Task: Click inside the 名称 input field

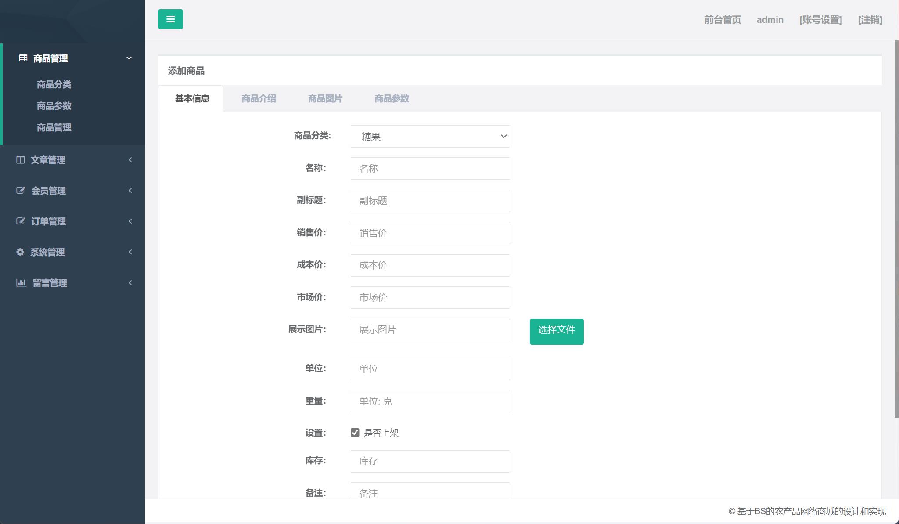Action: (430, 168)
